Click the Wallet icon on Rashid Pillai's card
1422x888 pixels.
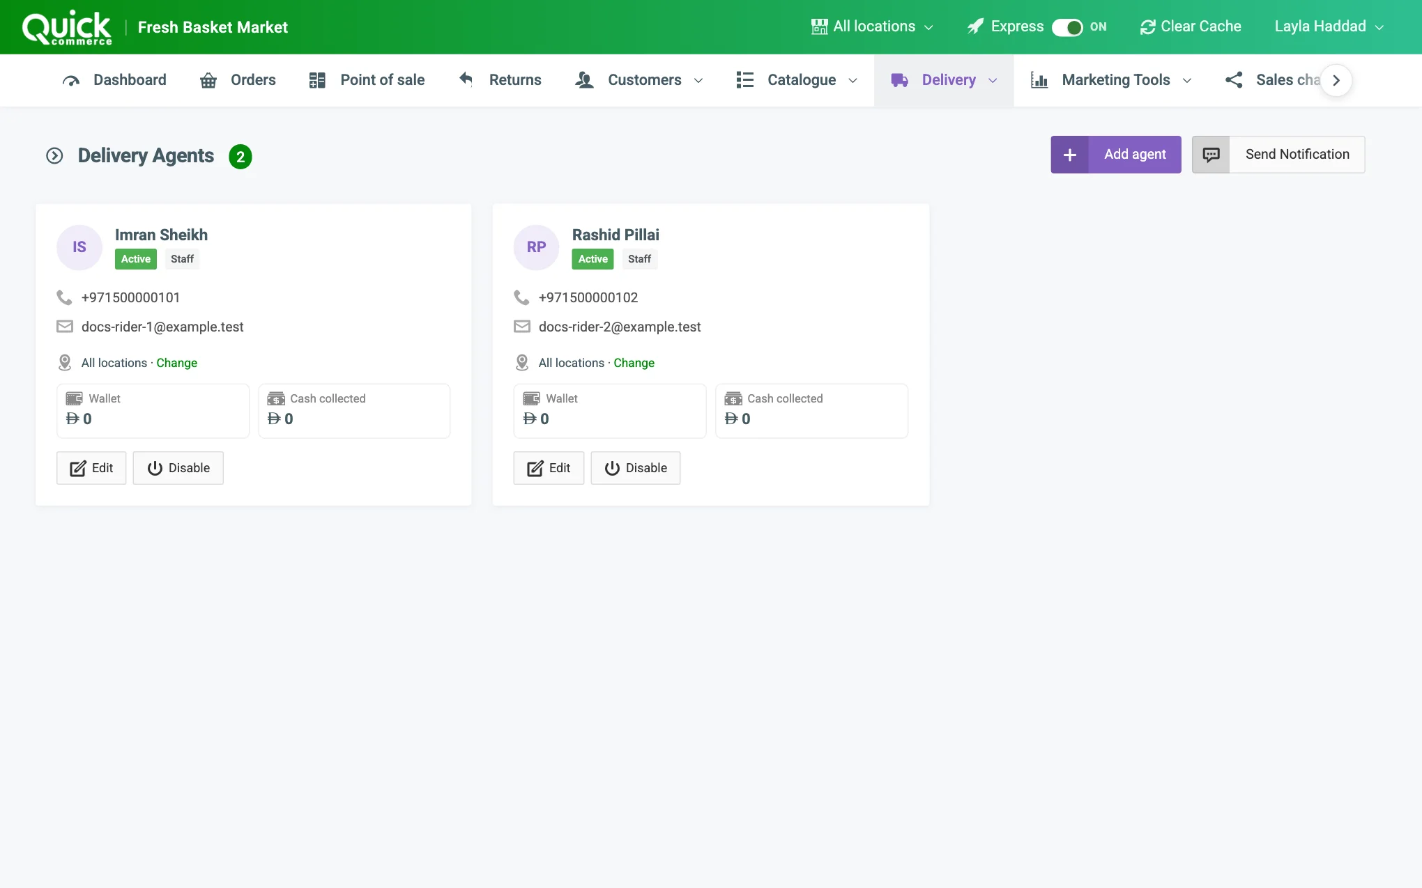[531, 398]
